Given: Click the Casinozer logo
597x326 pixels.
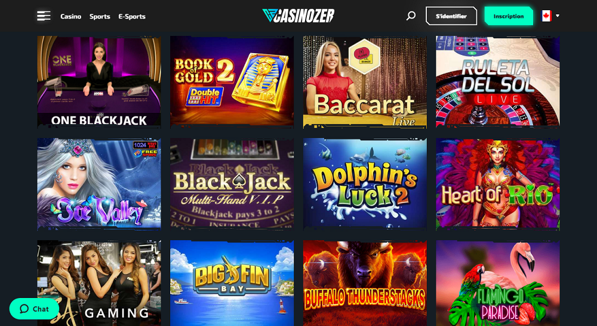Looking at the screenshot, I should pyautogui.click(x=298, y=16).
